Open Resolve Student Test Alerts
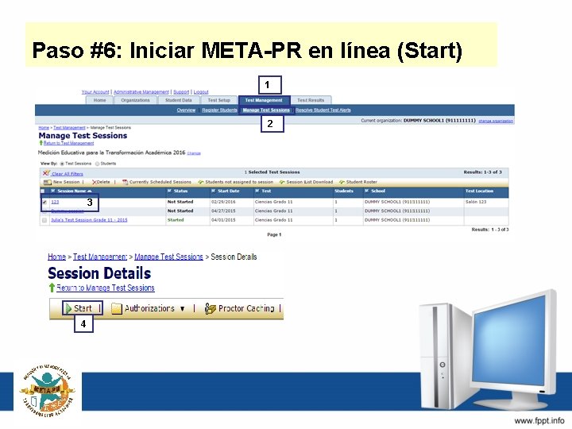The image size is (572, 429). coord(323,110)
